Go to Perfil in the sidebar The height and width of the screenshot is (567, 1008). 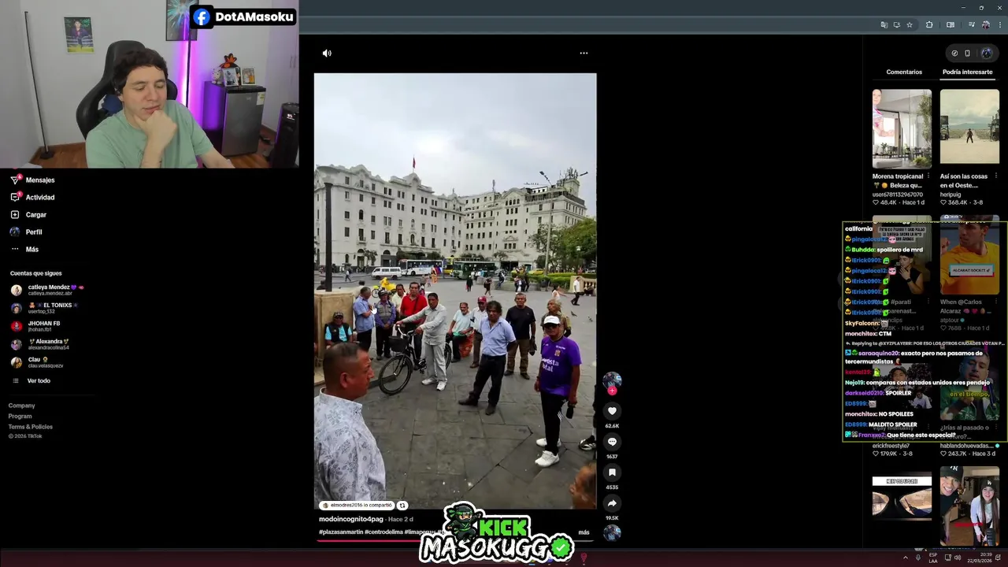(x=26, y=232)
